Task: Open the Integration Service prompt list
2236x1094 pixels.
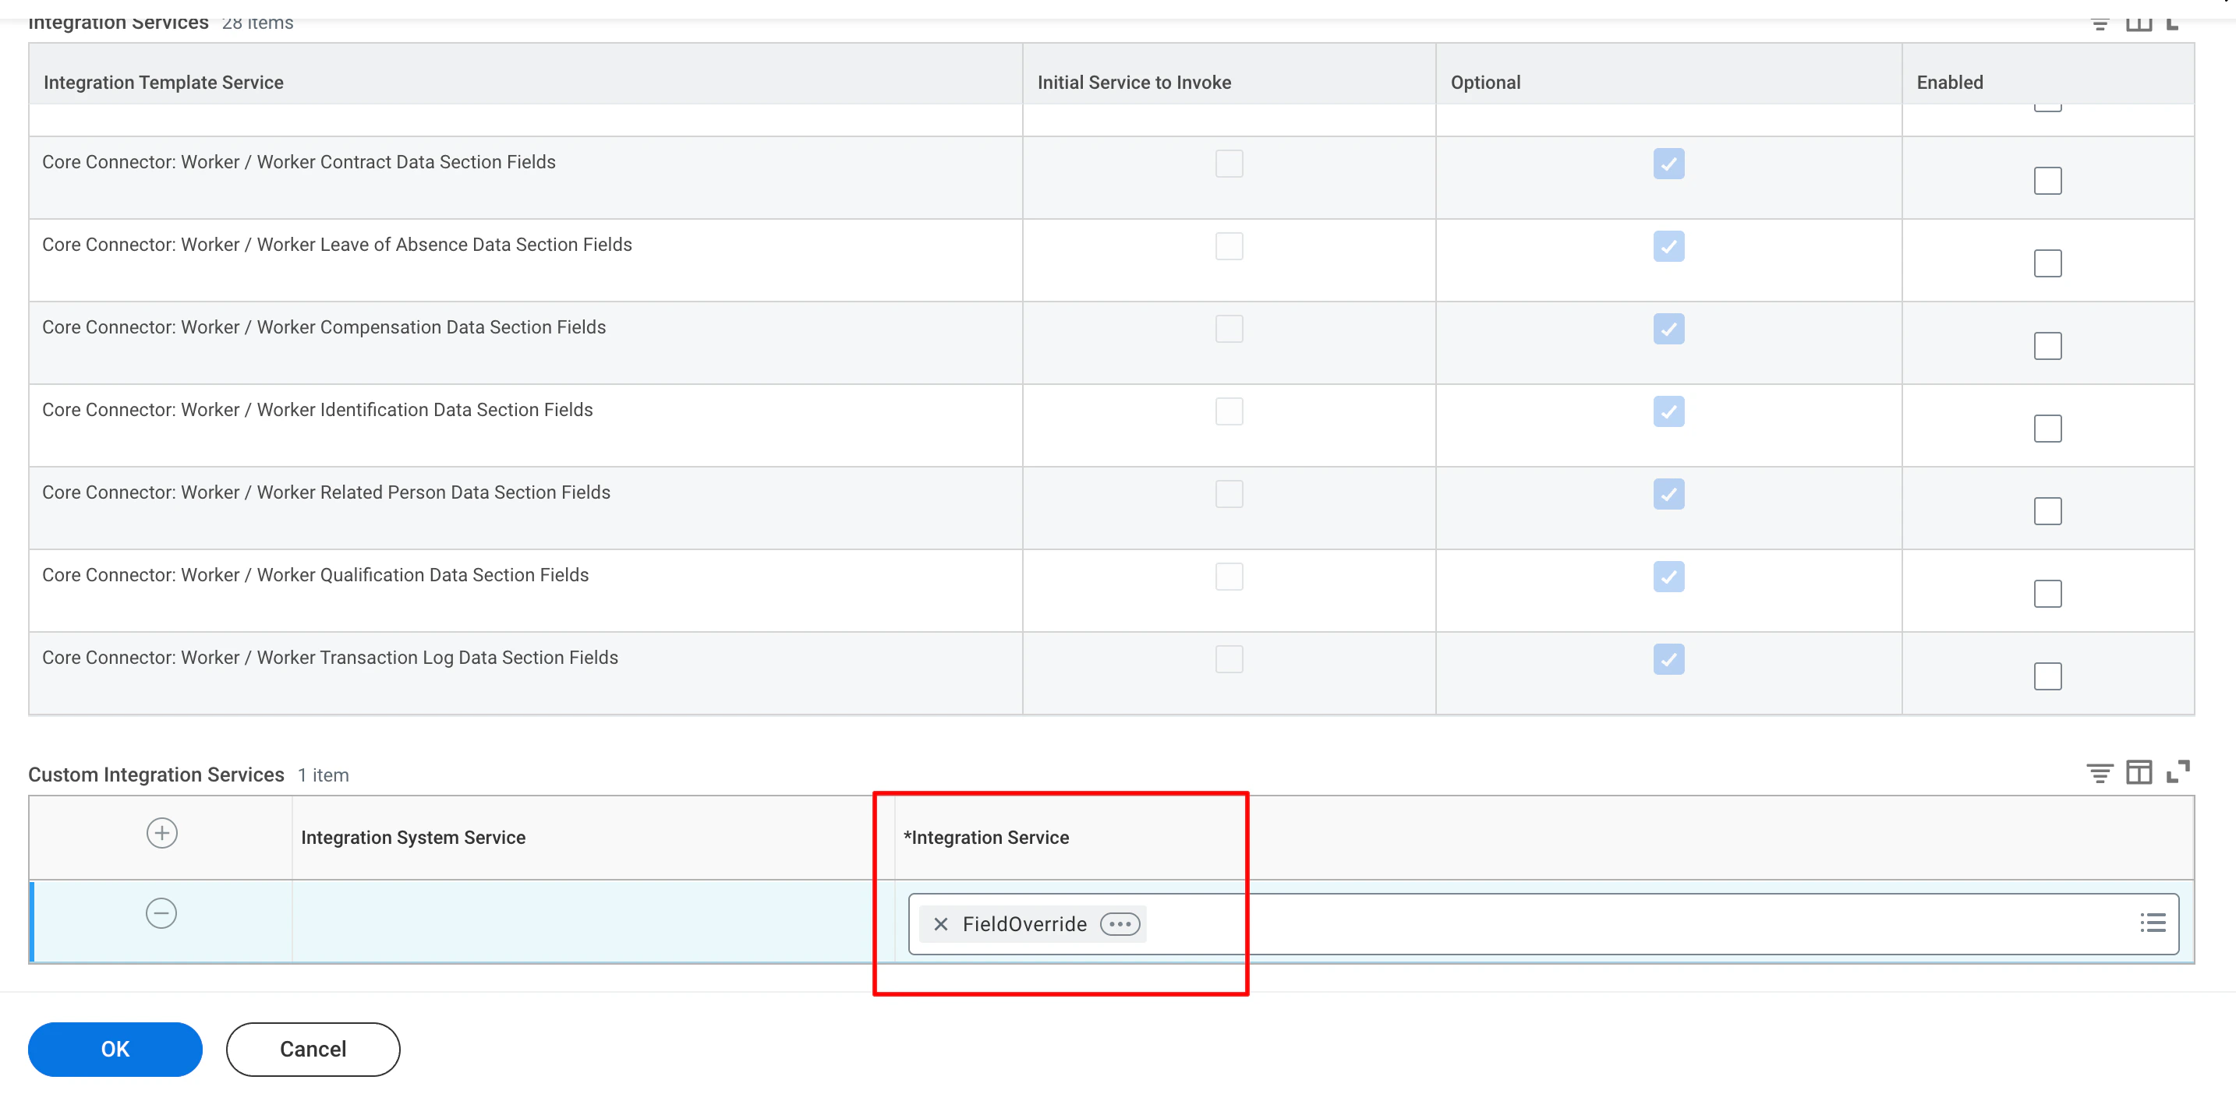Action: pos(2153,923)
